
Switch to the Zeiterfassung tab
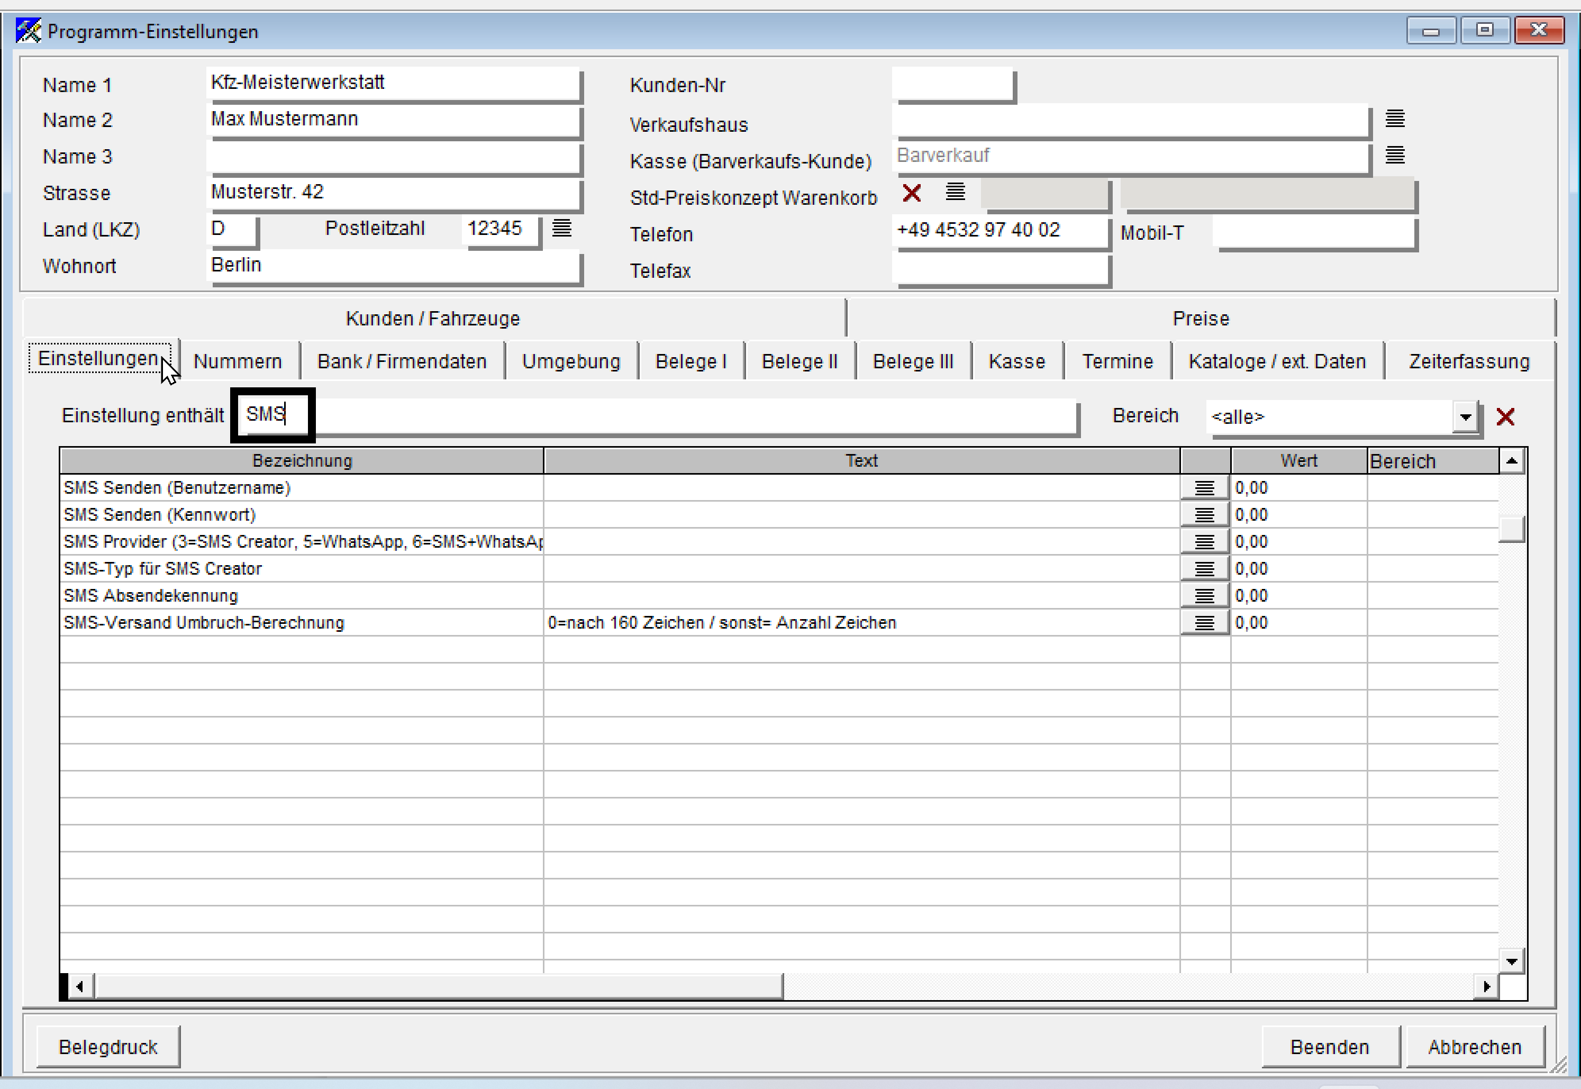pyautogui.click(x=1469, y=361)
